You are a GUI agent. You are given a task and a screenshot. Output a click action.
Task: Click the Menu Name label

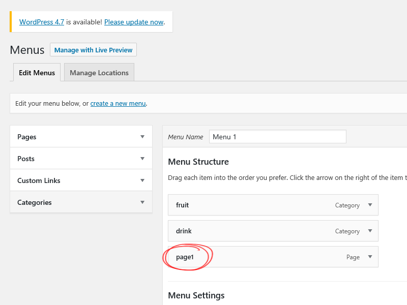point(185,137)
